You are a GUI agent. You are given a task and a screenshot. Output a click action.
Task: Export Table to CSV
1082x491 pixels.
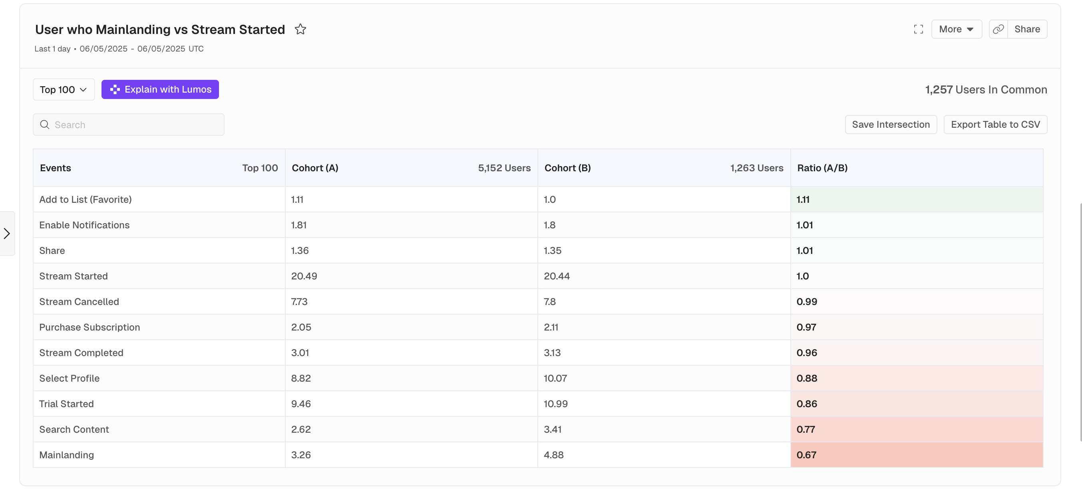click(994, 125)
